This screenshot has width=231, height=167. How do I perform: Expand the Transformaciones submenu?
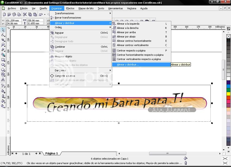point(81,13)
